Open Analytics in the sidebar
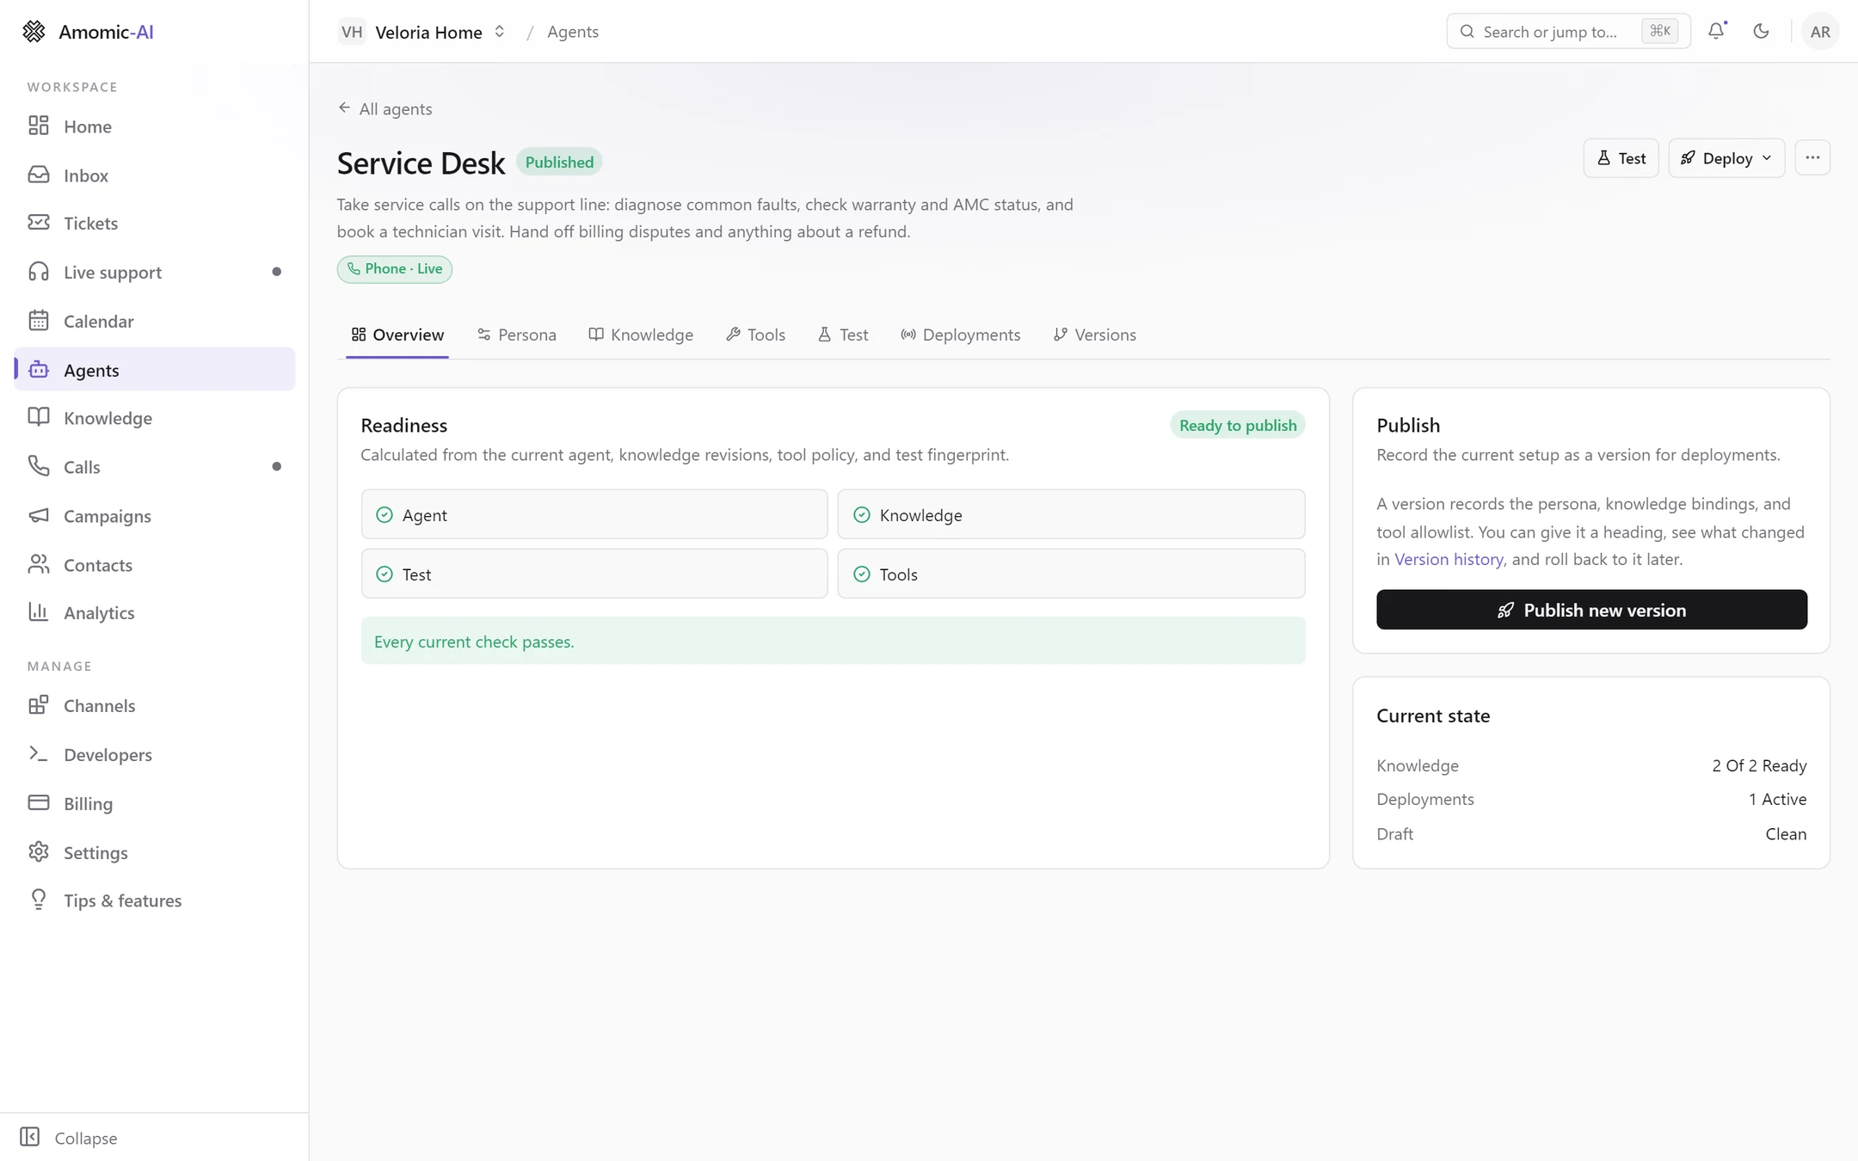The width and height of the screenshot is (1858, 1161). pyautogui.click(x=155, y=612)
